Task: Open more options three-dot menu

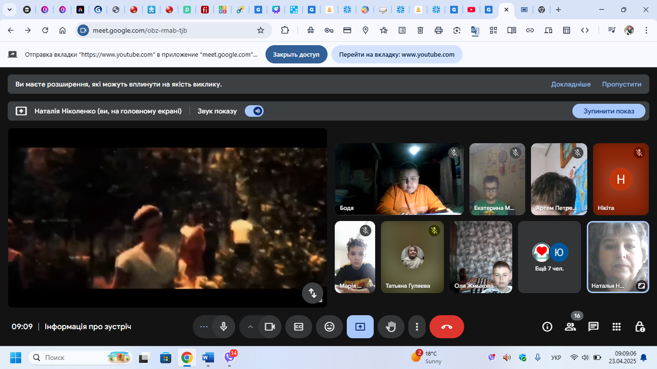Action: [x=417, y=327]
